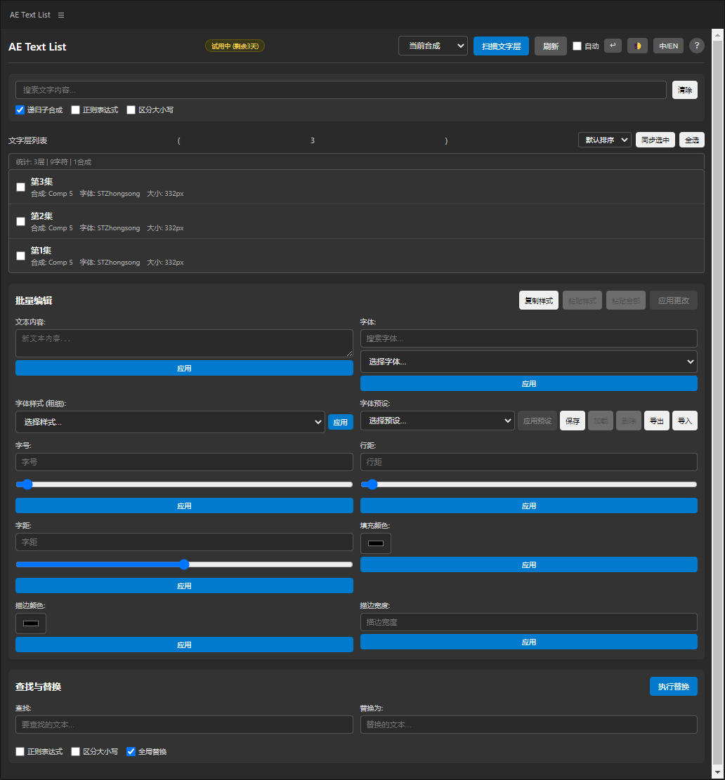Toggle the dark/light theme icon
Screen dimensions: 725x780
click(637, 46)
